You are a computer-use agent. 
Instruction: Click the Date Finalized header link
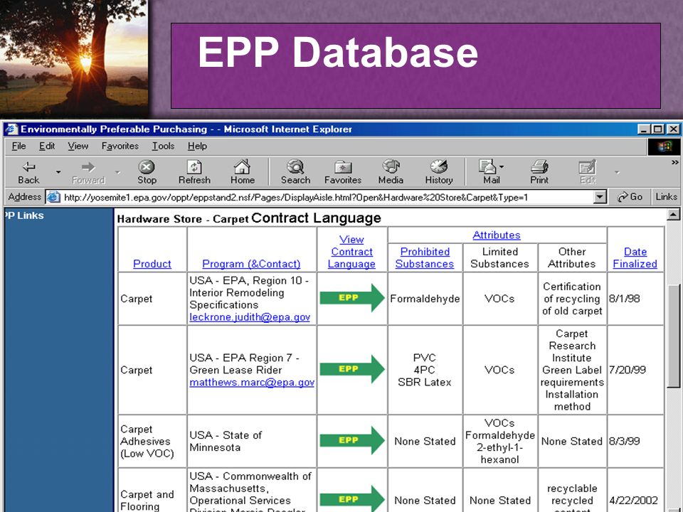(635, 257)
